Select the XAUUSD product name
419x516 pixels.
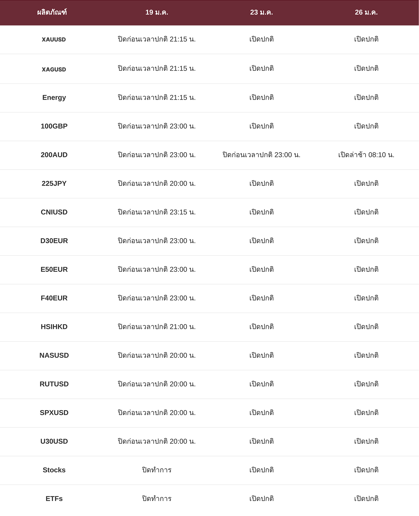pos(54,39)
